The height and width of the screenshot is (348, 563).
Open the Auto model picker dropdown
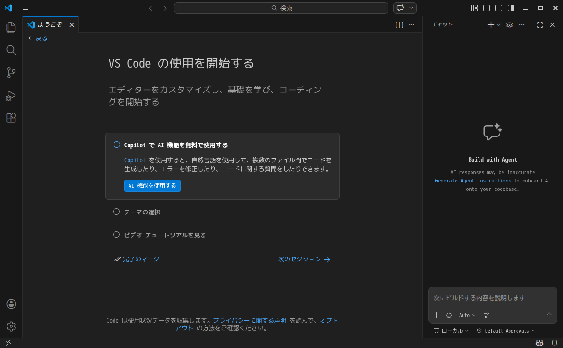click(x=467, y=315)
